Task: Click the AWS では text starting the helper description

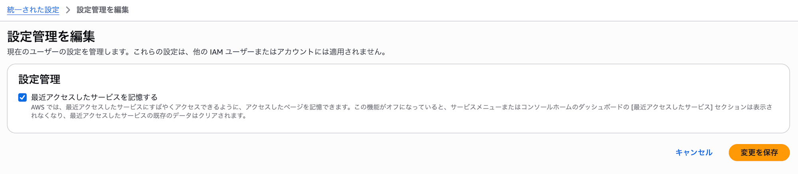Action: tap(45, 107)
